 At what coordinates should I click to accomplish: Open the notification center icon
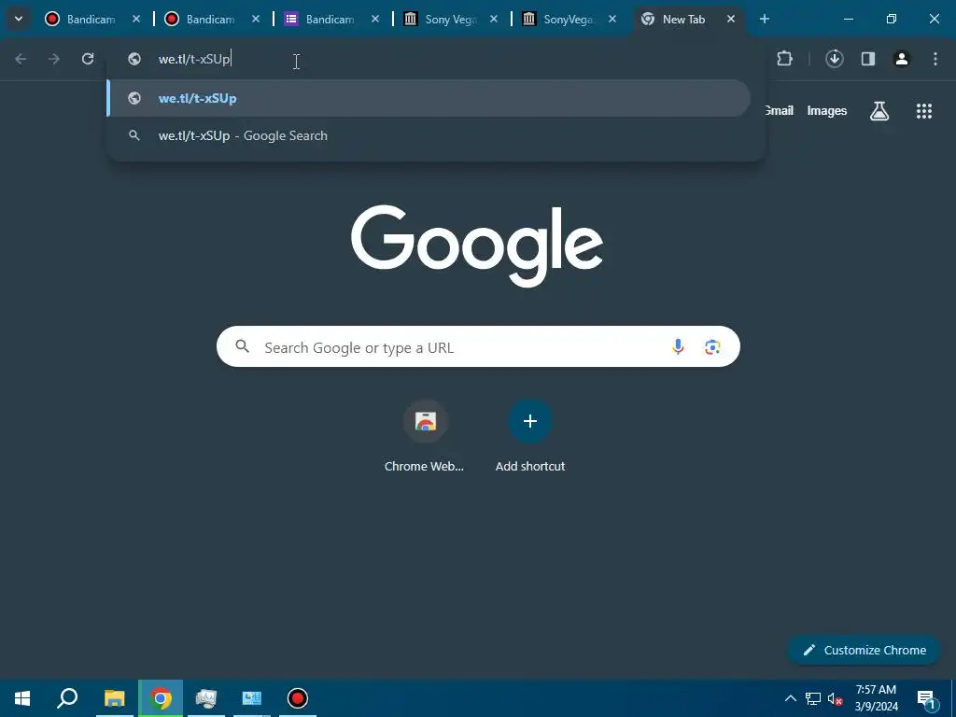[x=925, y=698]
